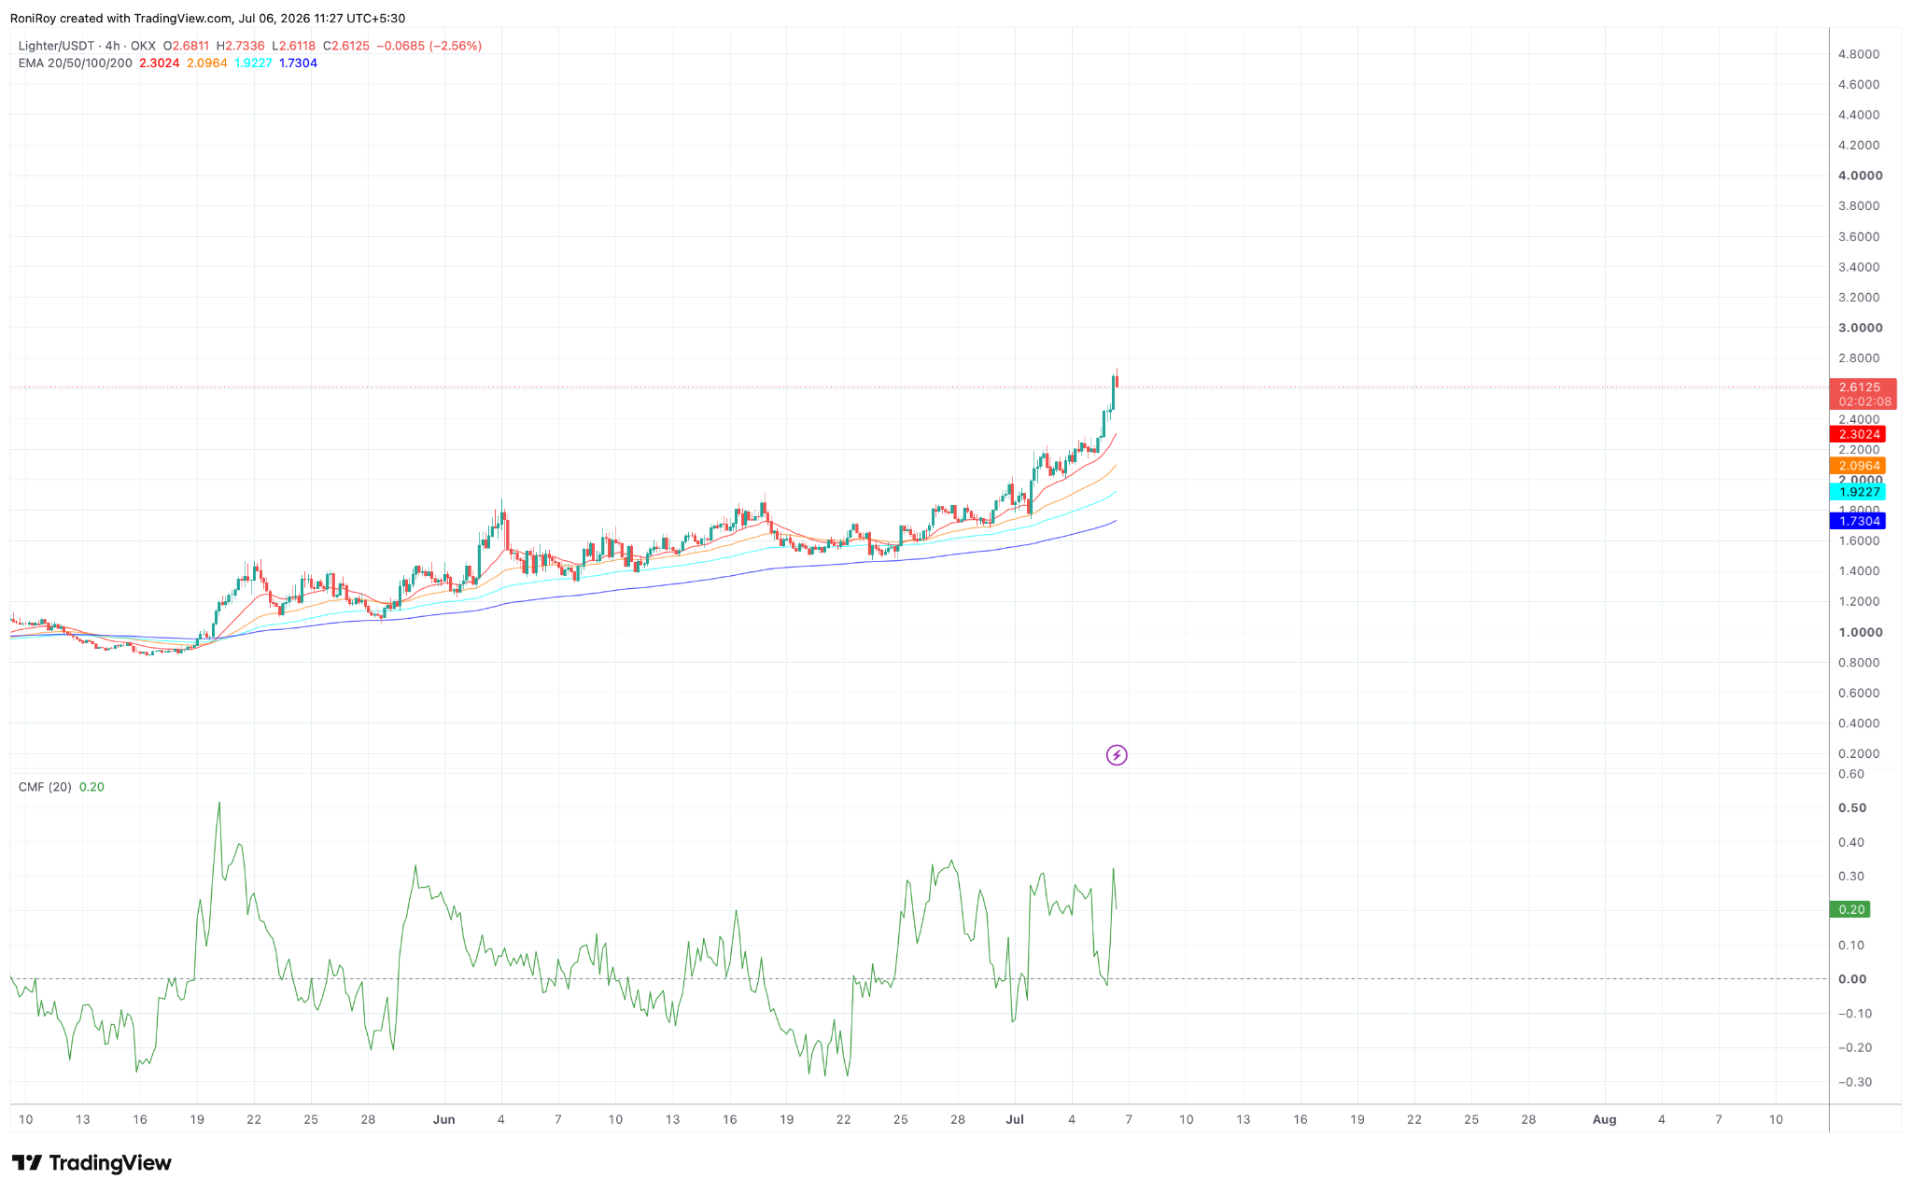
Task: Click the orange EMA value 2.0964 in legend
Action: [207, 63]
